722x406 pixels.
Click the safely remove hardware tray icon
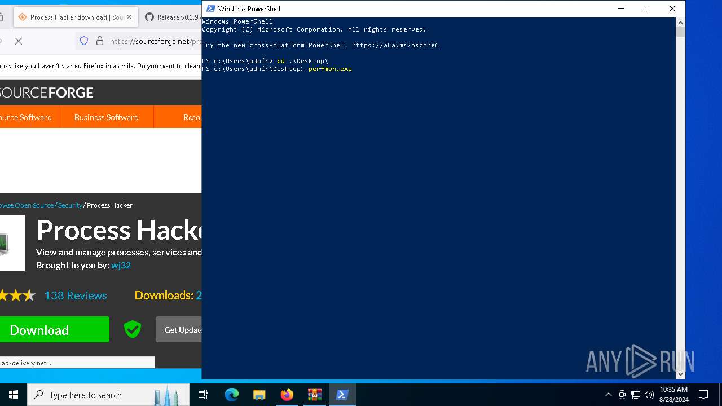point(622,395)
